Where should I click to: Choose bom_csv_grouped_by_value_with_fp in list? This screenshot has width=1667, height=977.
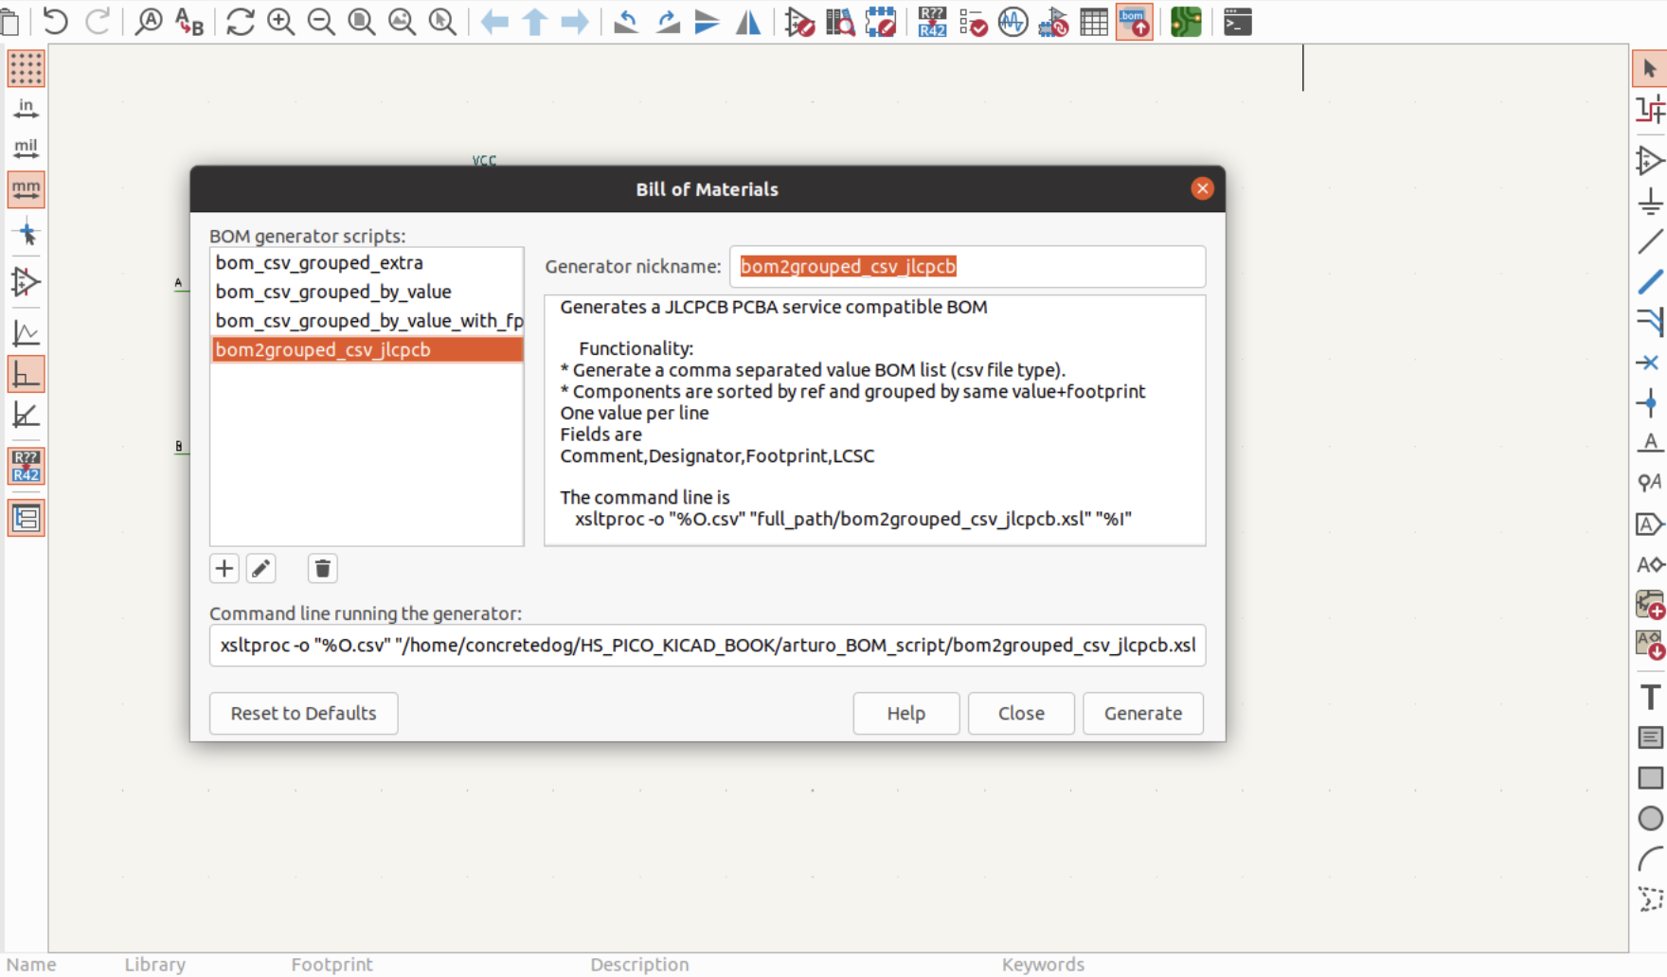[367, 321]
